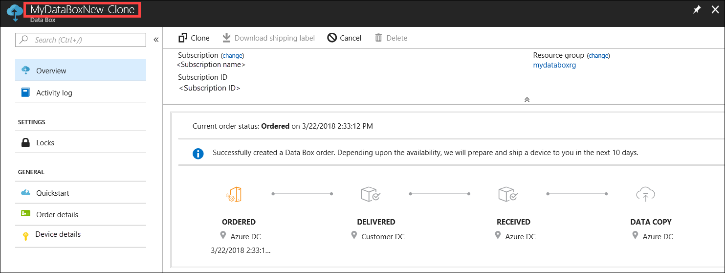Focus the Search (Ctrl+/) field

pos(81,40)
